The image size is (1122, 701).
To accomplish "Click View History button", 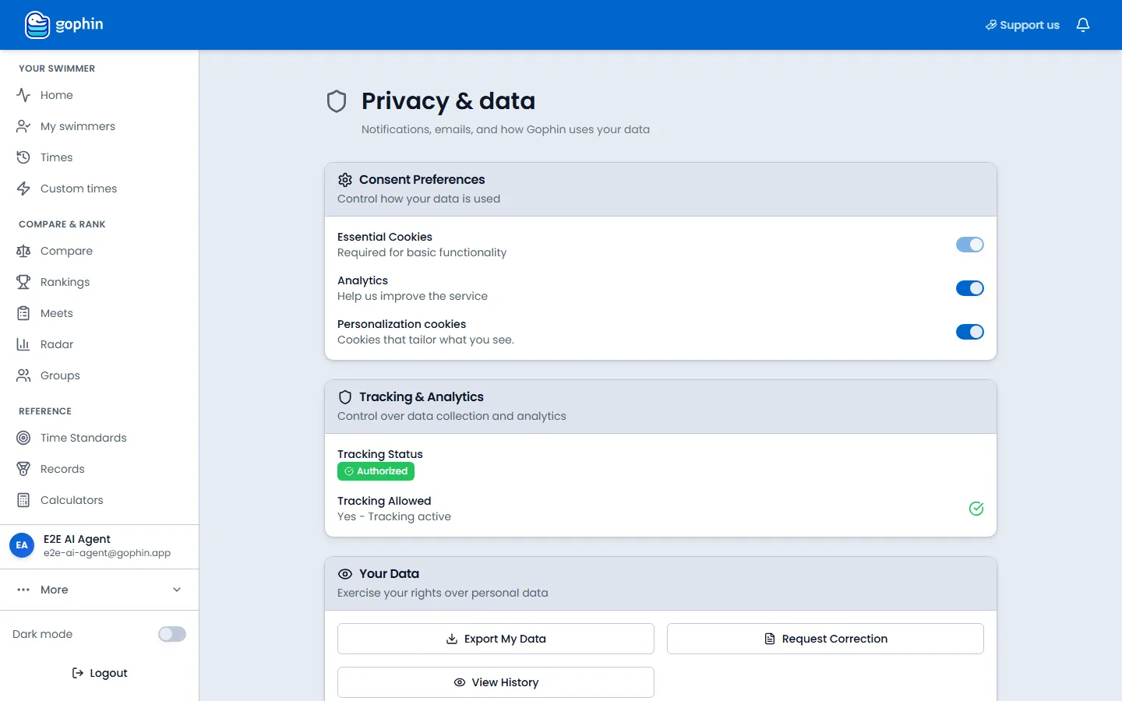I will (496, 682).
